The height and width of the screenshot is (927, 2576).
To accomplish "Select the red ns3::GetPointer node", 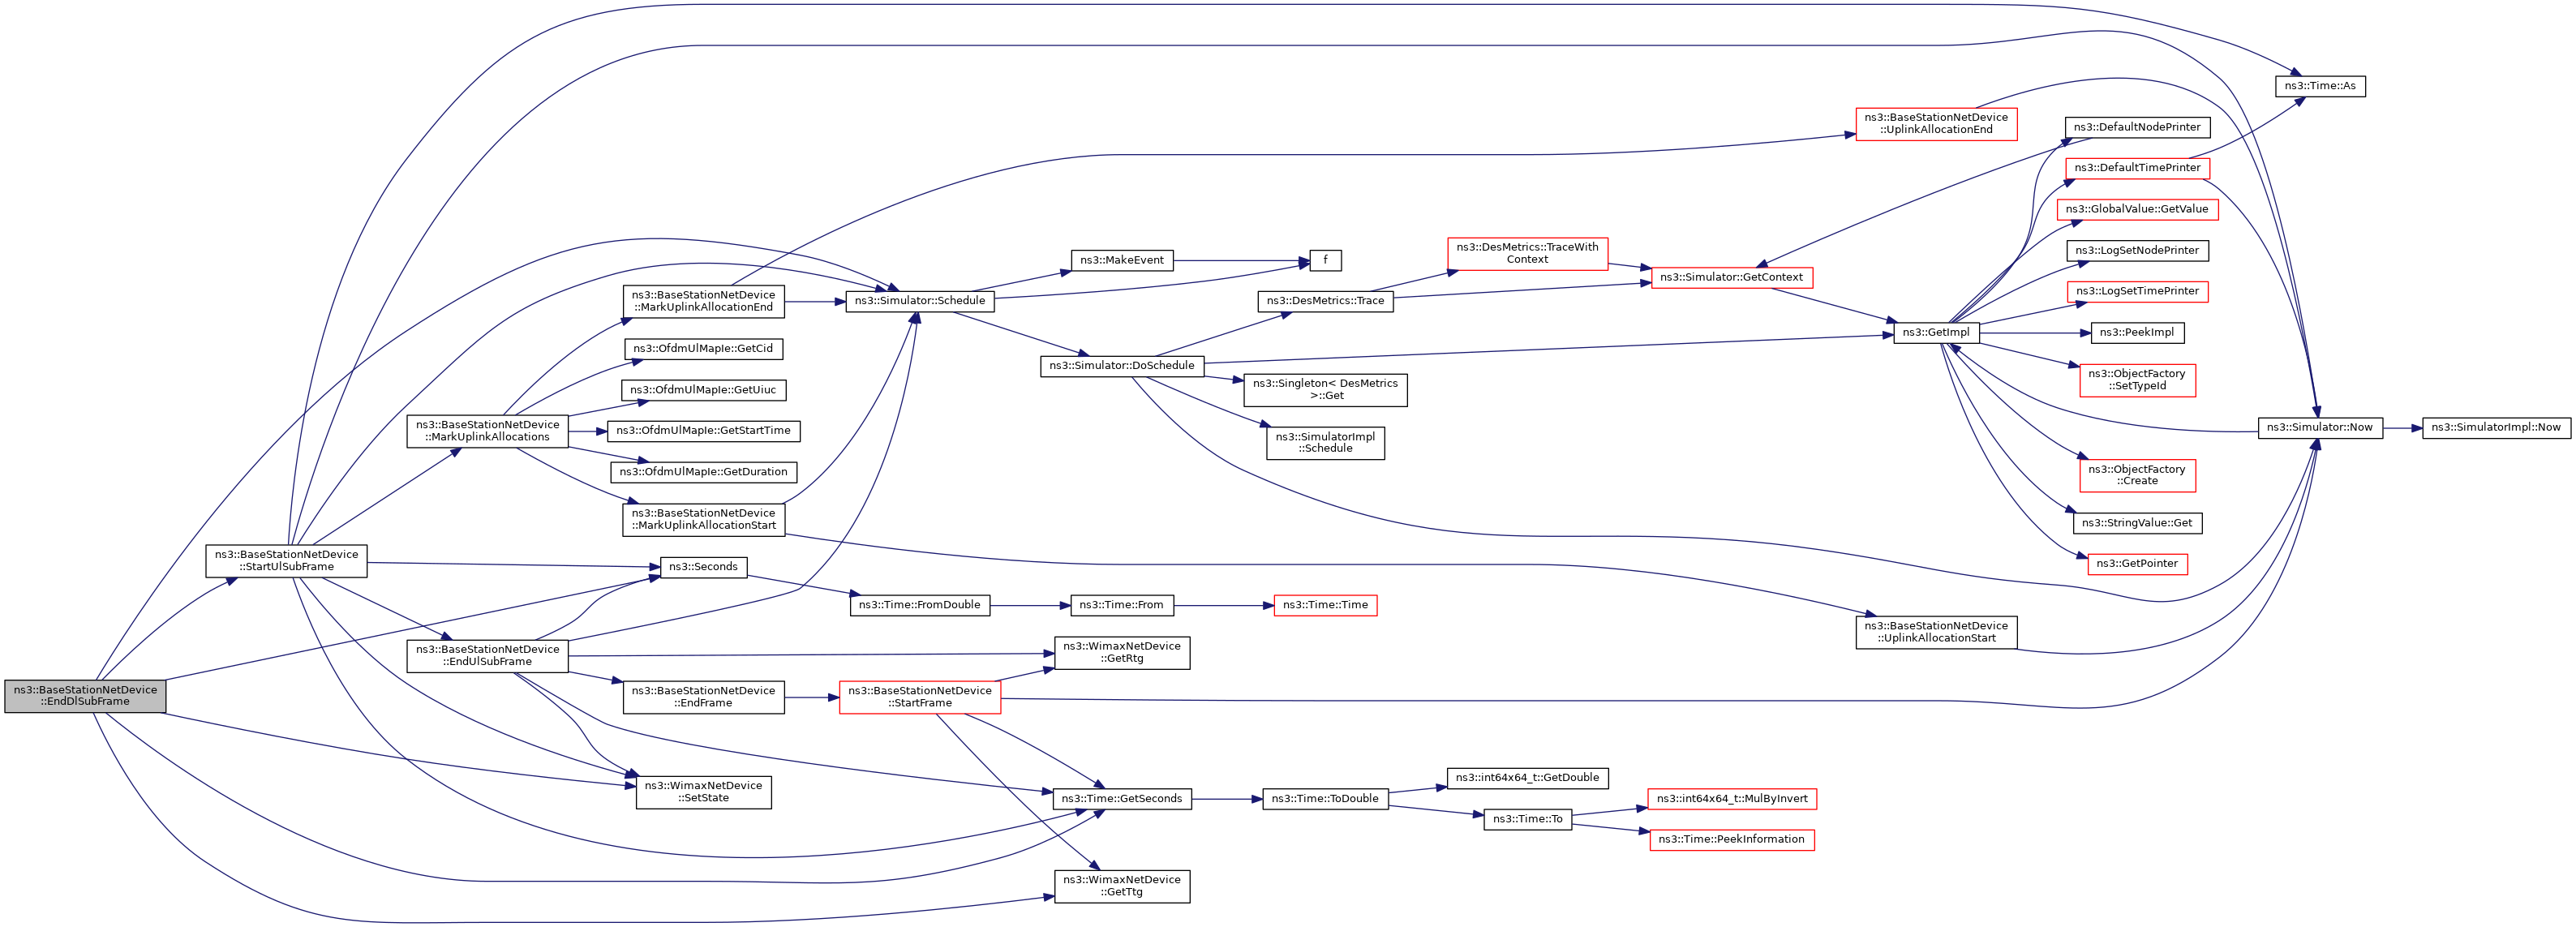I will coord(2138,565).
